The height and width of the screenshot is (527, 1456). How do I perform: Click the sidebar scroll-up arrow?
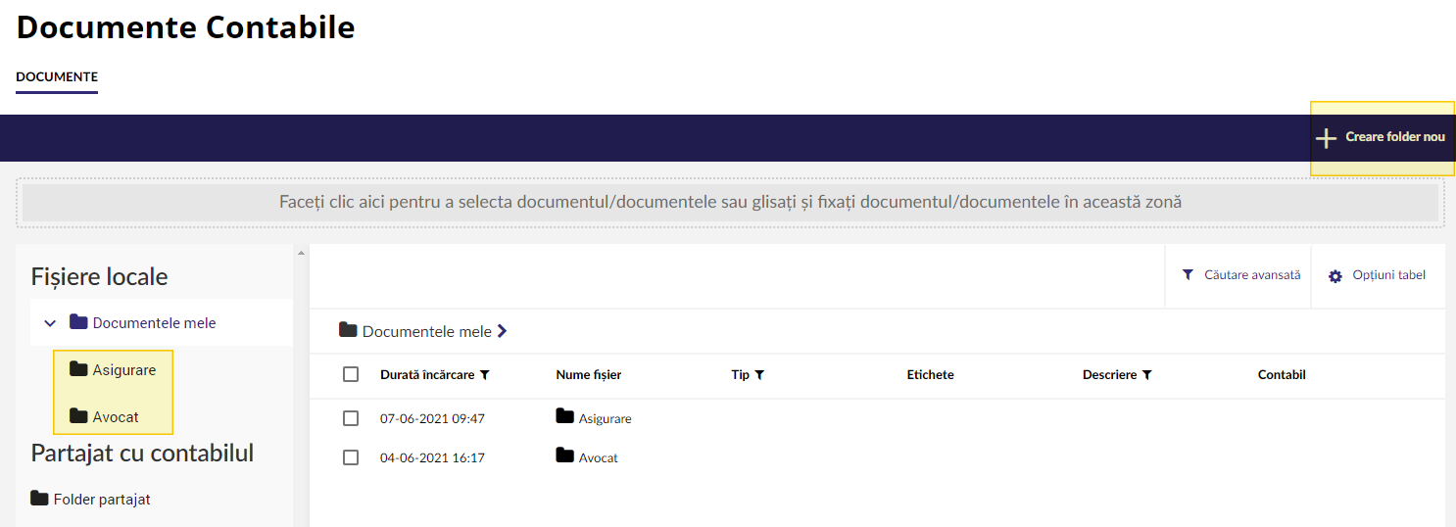click(300, 254)
